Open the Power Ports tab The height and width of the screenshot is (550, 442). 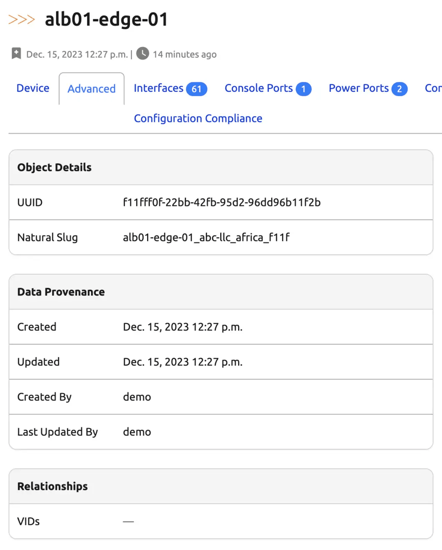click(358, 88)
